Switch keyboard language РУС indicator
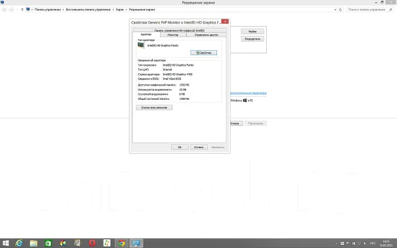397x248 pixels. tap(373, 244)
